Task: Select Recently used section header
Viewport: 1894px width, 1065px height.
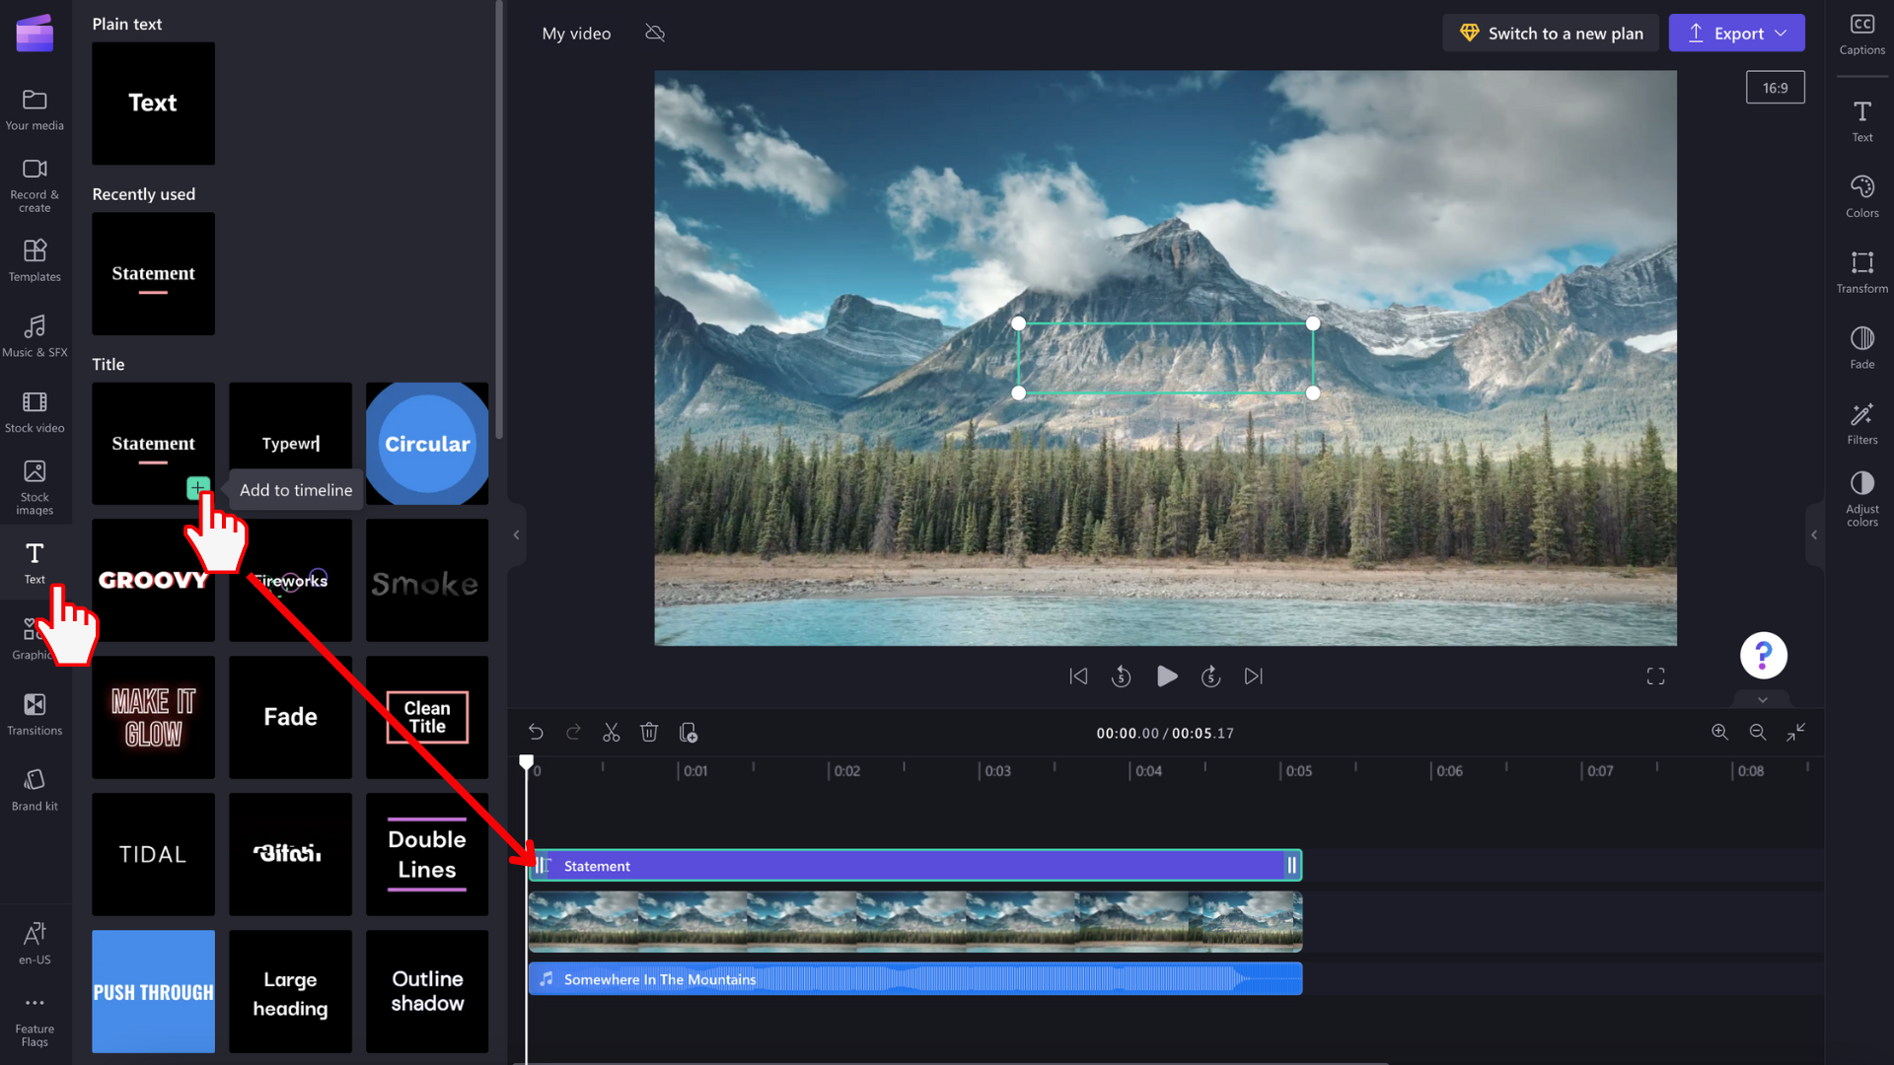Action: tap(144, 193)
